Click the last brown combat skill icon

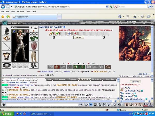pyautogui.click(x=108, y=67)
